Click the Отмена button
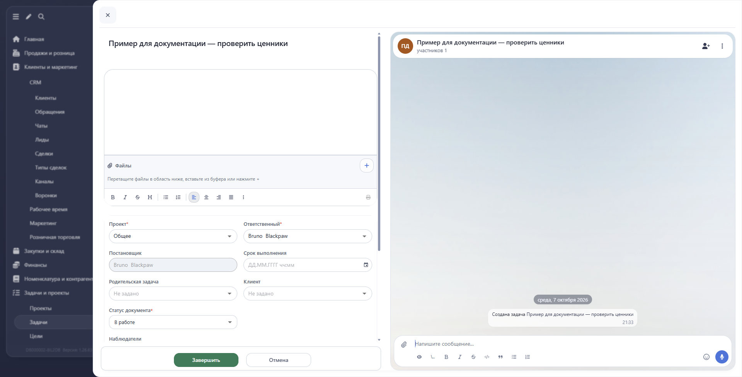Image resolution: width=742 pixels, height=377 pixels. (279, 360)
